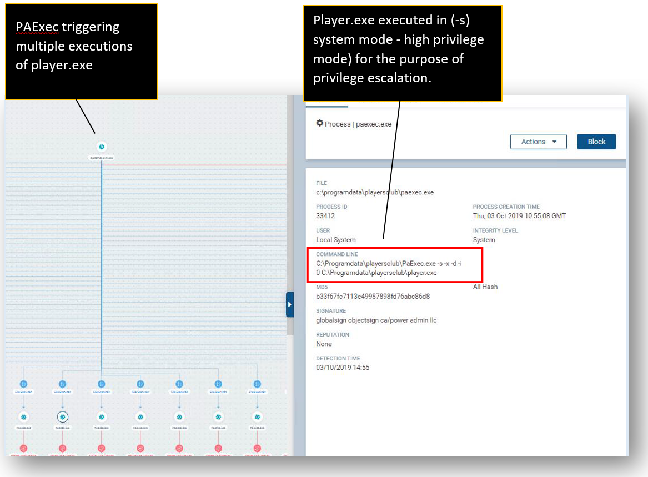Screen dimensions: 648x477
Task: Click the file path c:\programdata\playersclub\paexec.exe
Action: pos(375,193)
